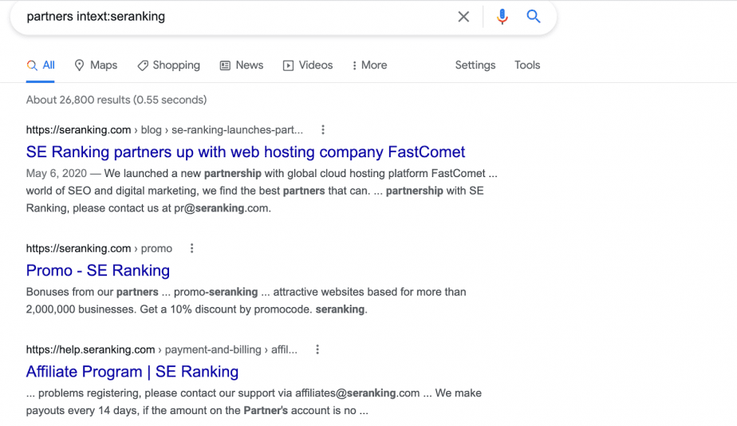Click the 'https://seranking.com › promo' breadcrumb

99,248
